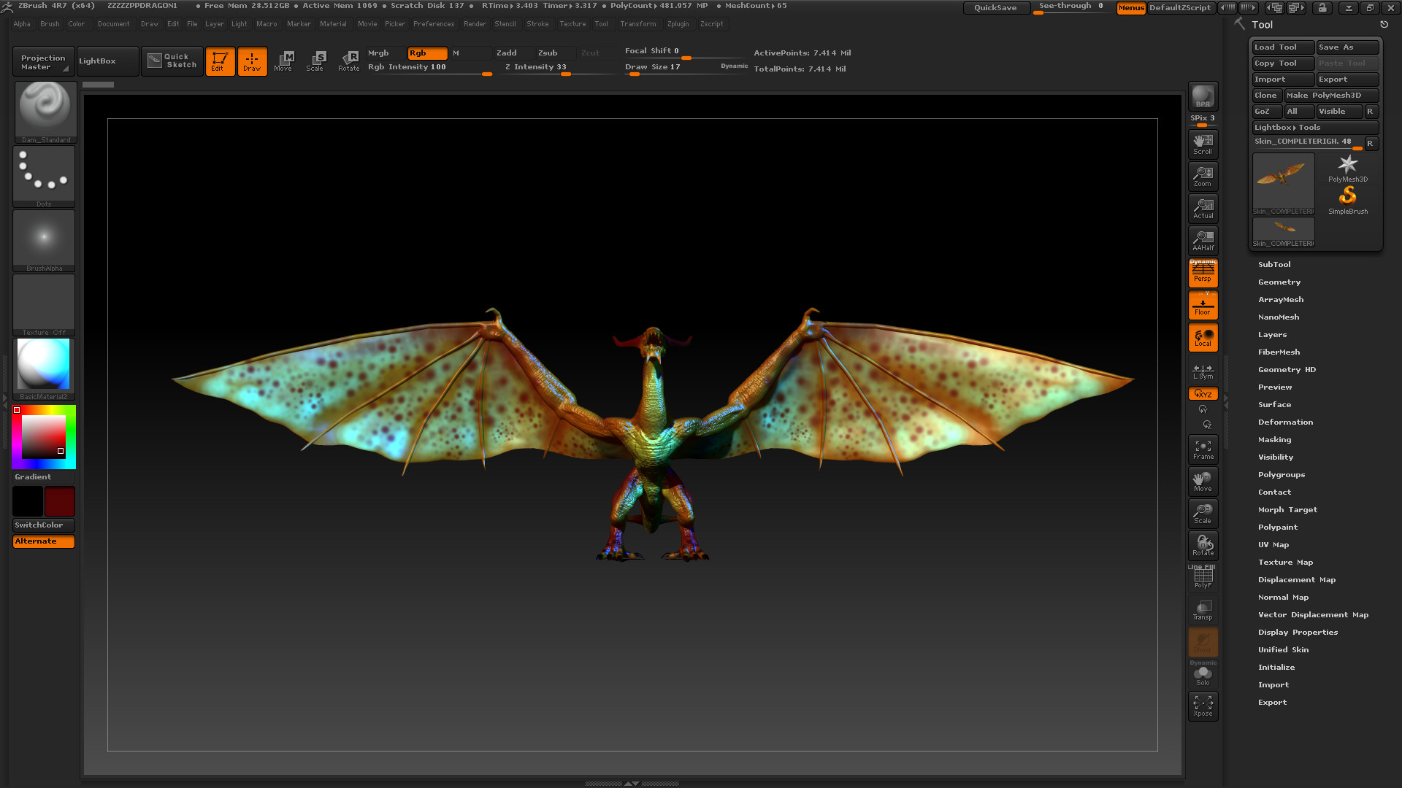Click the Xpose icon
The height and width of the screenshot is (788, 1402).
point(1202,706)
